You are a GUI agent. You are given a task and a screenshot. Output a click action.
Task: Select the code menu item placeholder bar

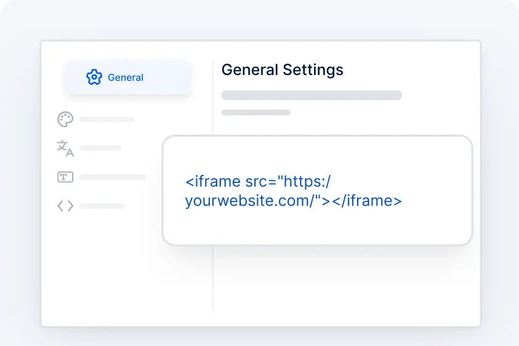click(x=102, y=206)
